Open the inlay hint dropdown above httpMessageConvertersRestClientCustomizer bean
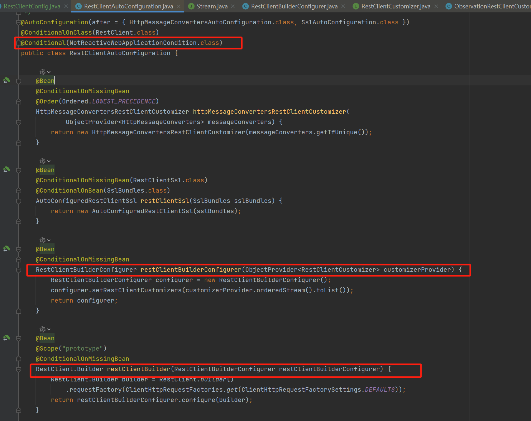The image size is (531, 421). click(45, 72)
